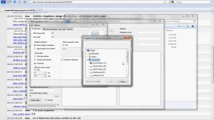Enable Use under Filter by specific words

63,45
